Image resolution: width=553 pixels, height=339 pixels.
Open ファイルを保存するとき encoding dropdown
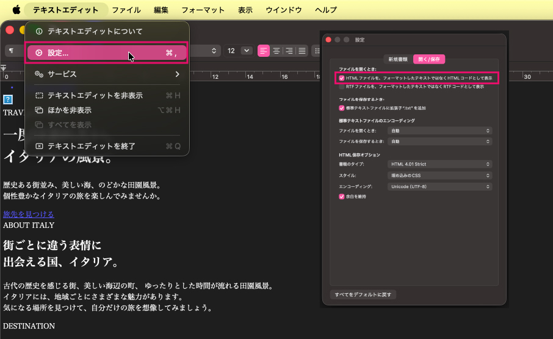click(440, 142)
